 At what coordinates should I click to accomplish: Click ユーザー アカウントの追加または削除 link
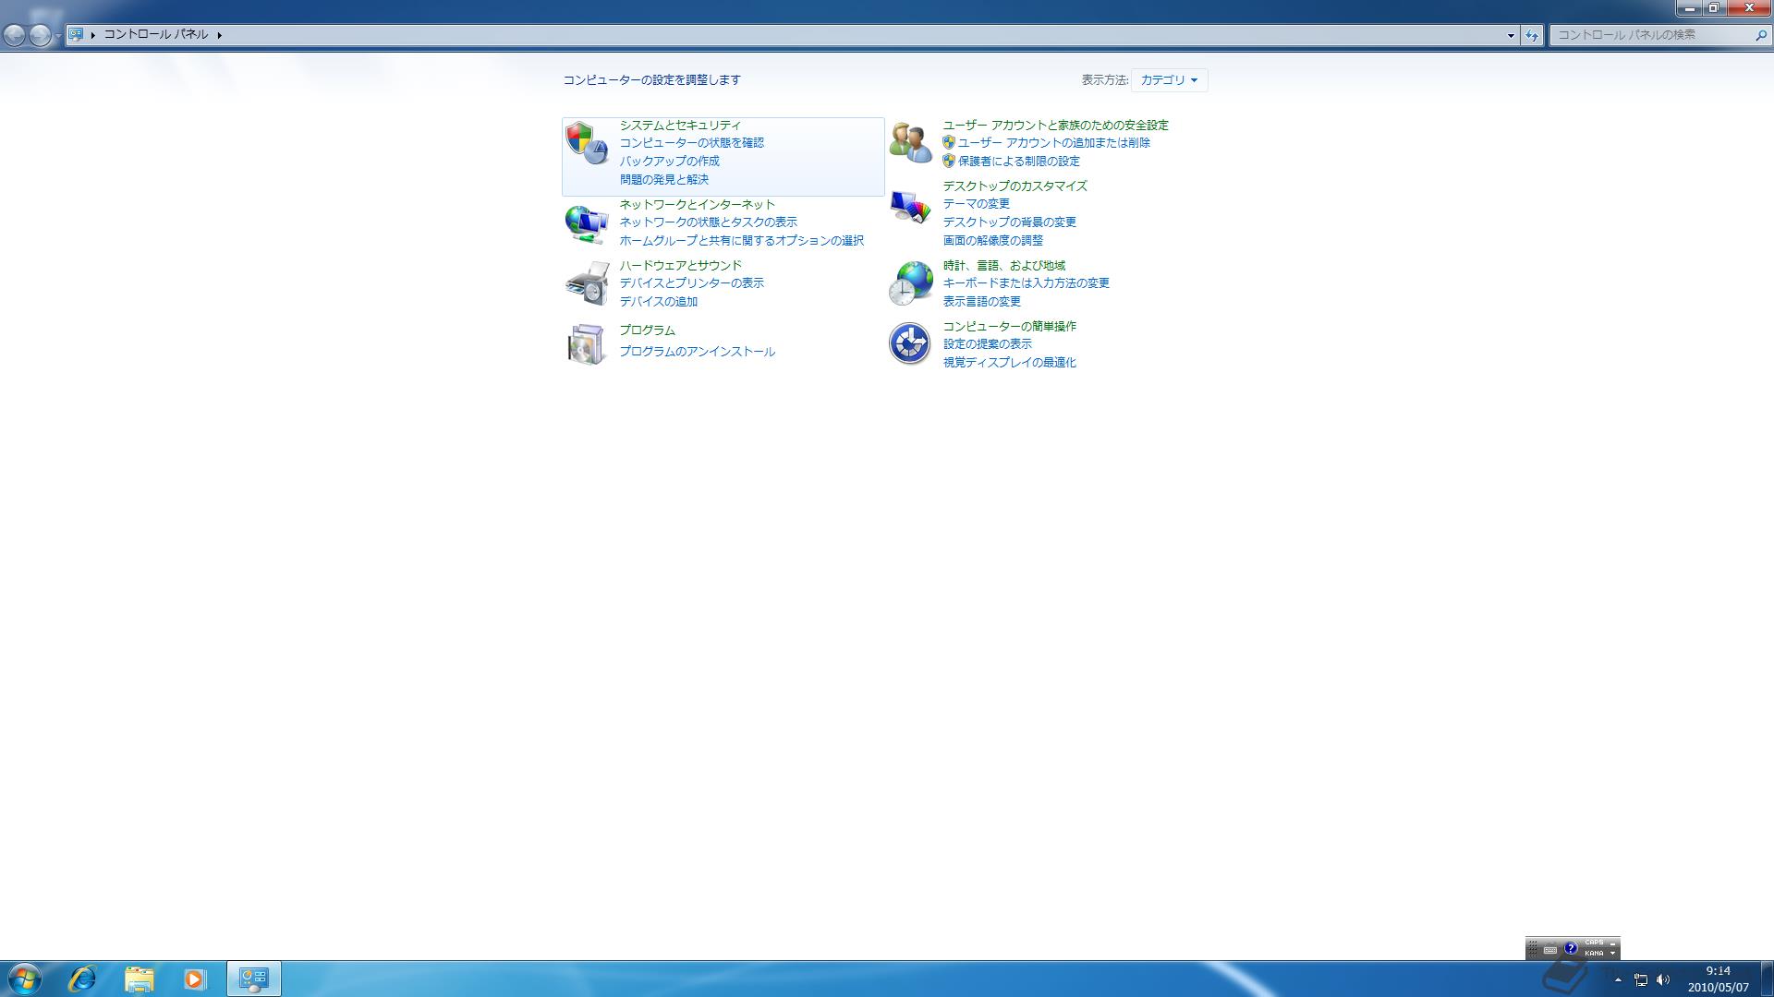click(1053, 142)
